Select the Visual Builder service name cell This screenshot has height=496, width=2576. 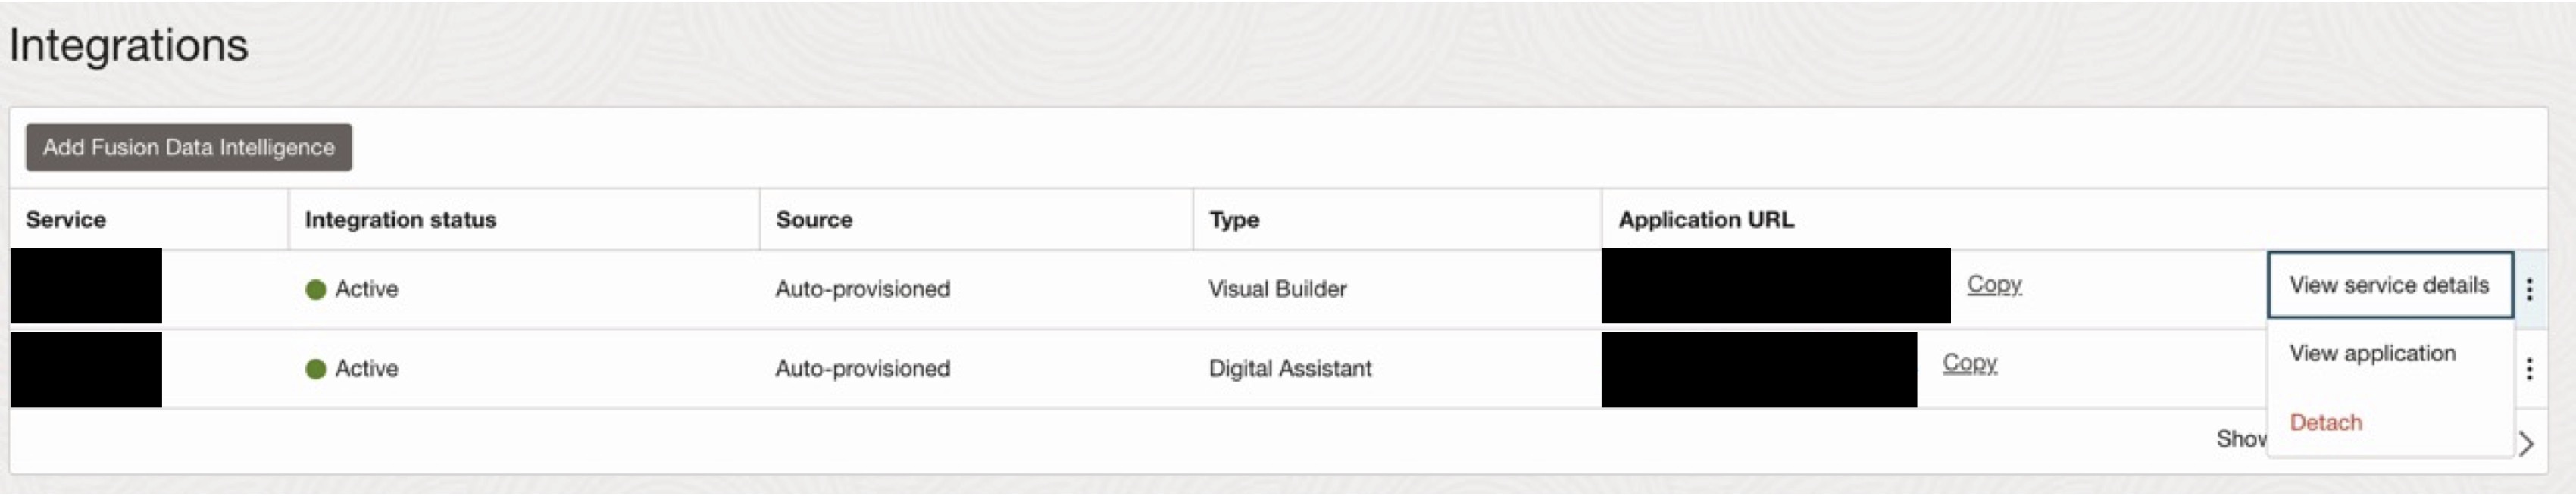[x=85, y=289]
